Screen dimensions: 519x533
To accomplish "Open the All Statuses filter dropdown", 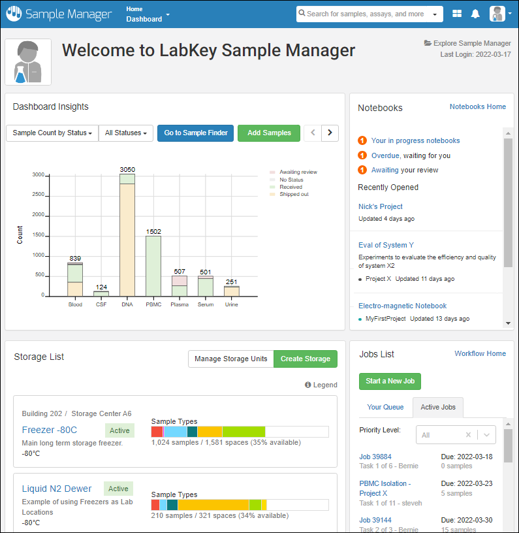I will (126, 133).
